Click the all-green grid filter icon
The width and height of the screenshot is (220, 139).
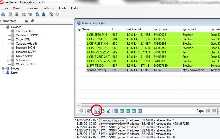coord(128,111)
